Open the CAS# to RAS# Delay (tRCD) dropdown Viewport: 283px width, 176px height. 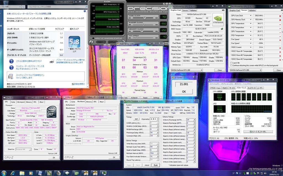pos(158,126)
